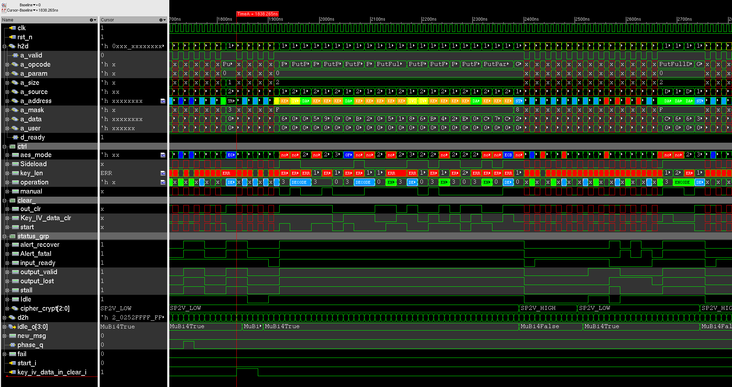The width and height of the screenshot is (732, 387).
Task: Open the Name column gear menu
Action: coord(92,20)
